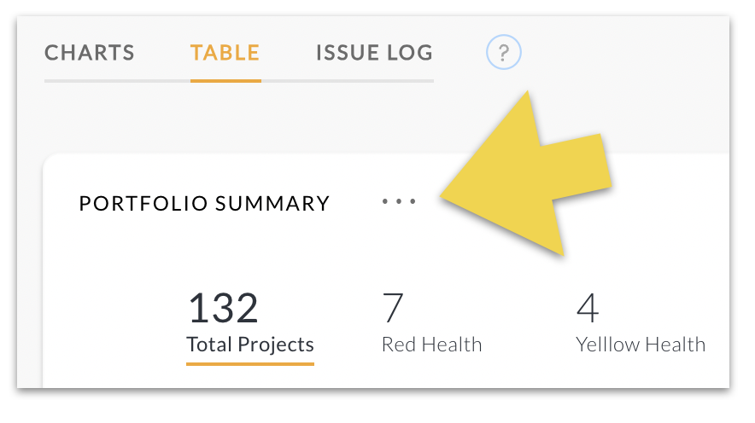Select the 4 yellow health count
The width and height of the screenshot is (755, 423).
588,308
